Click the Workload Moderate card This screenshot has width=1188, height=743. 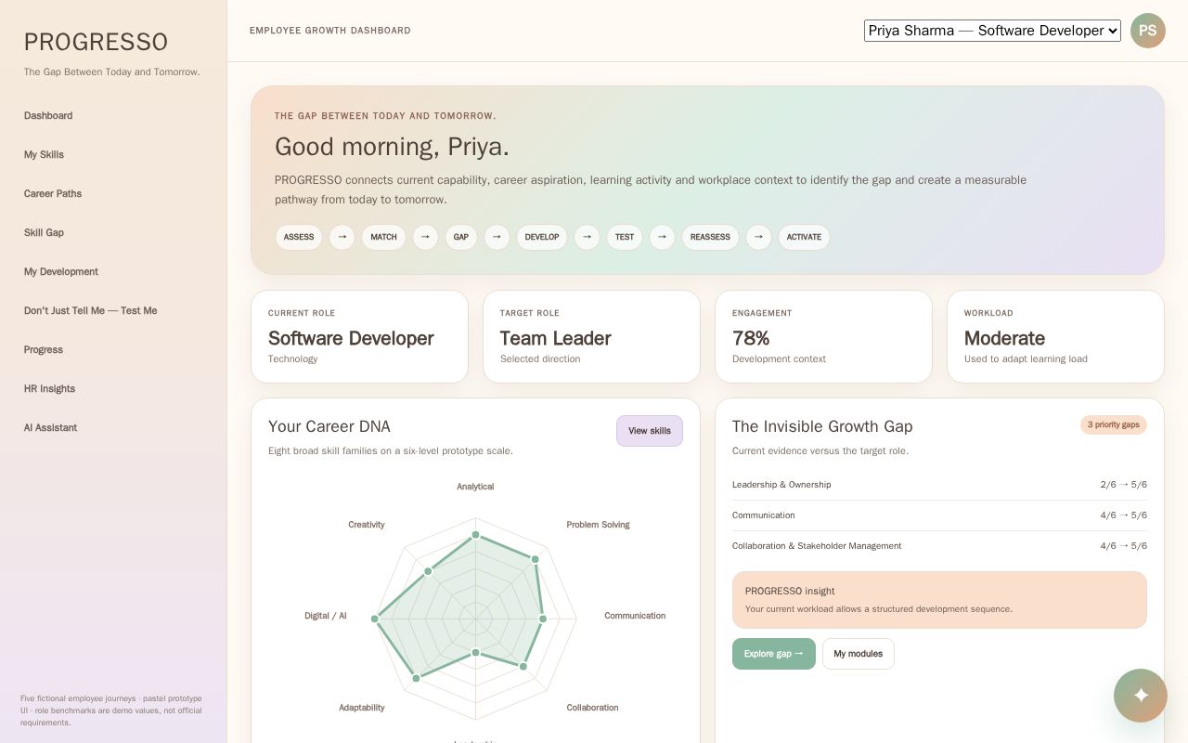(1055, 336)
